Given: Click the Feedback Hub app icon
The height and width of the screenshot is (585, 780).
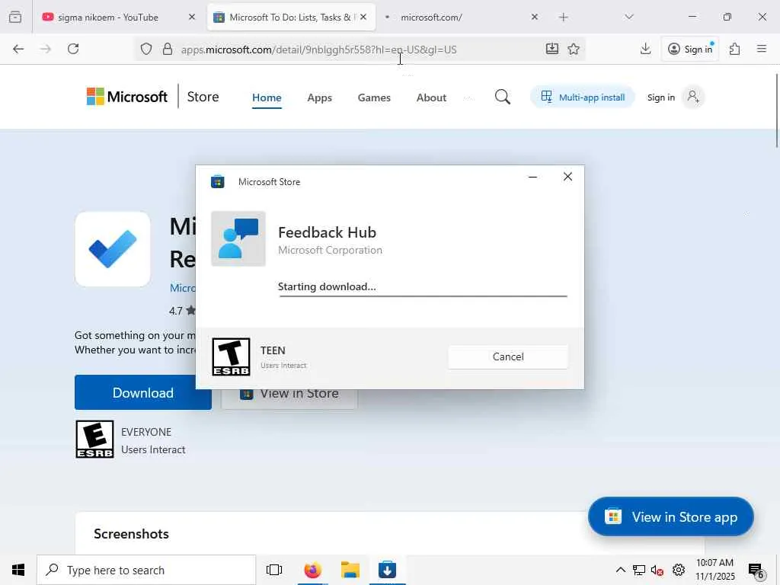Looking at the screenshot, I should [x=238, y=238].
